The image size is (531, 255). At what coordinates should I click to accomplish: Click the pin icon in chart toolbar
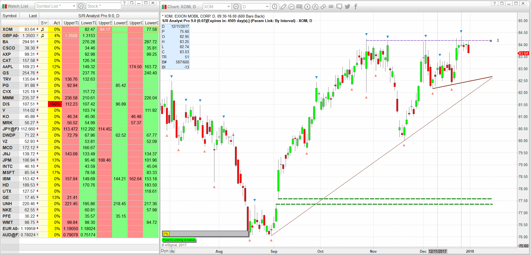323,7
